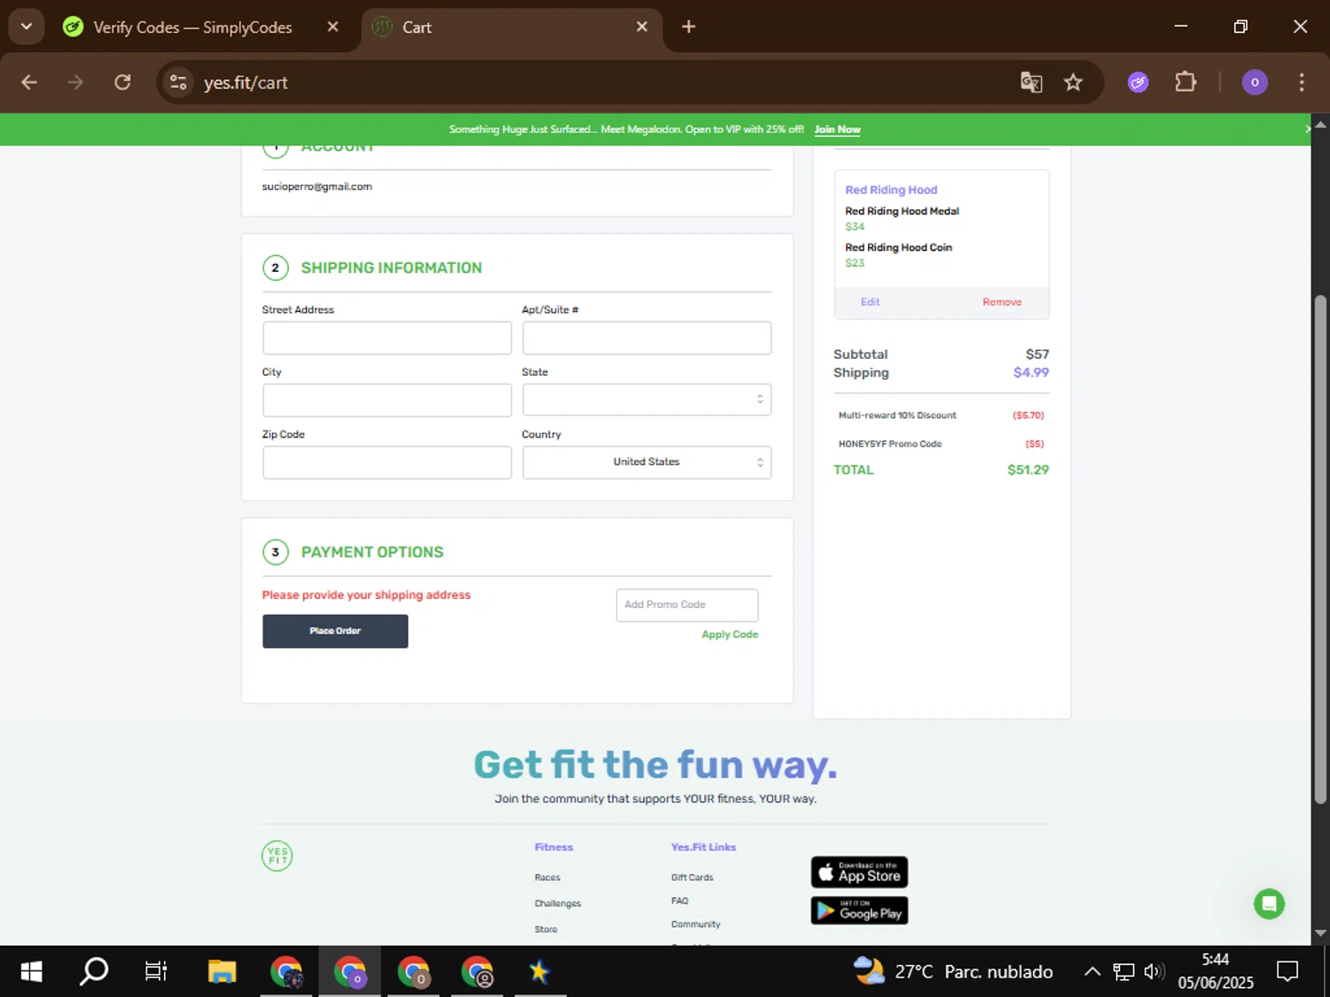Click the Place Order button
The height and width of the screenshot is (997, 1330).
point(335,631)
